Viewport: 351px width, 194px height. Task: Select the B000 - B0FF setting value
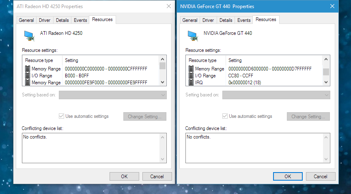point(77,76)
